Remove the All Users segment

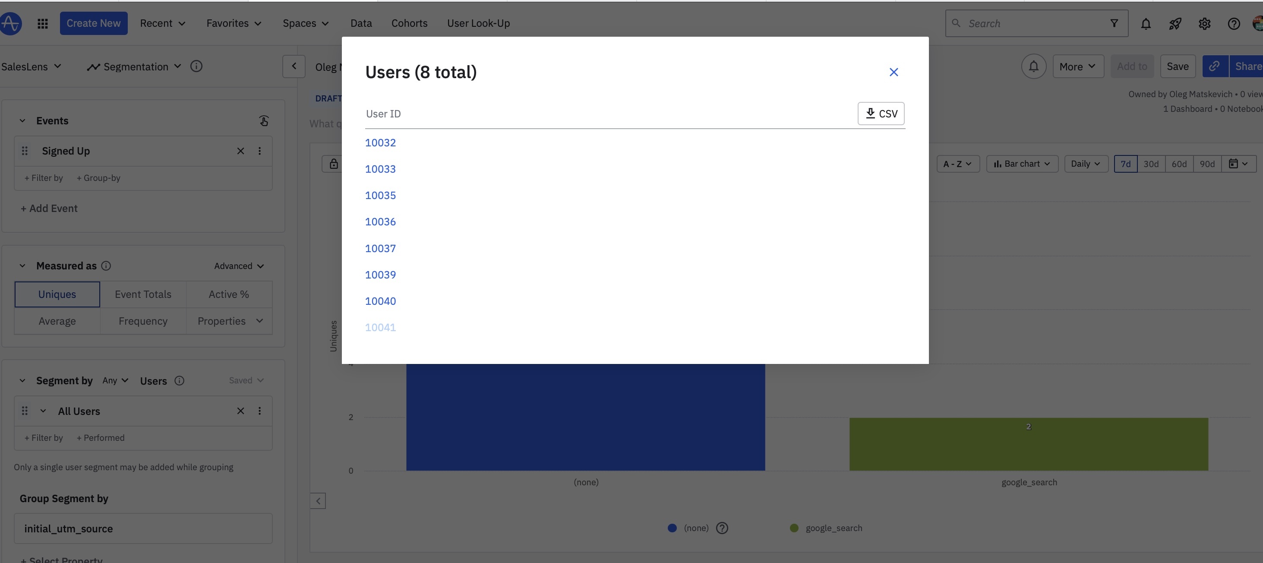pos(240,411)
